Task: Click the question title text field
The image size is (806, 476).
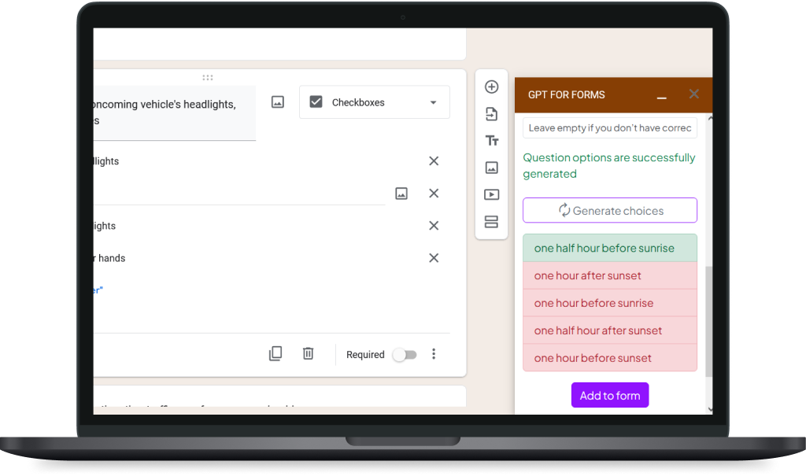Action: tap(175, 113)
